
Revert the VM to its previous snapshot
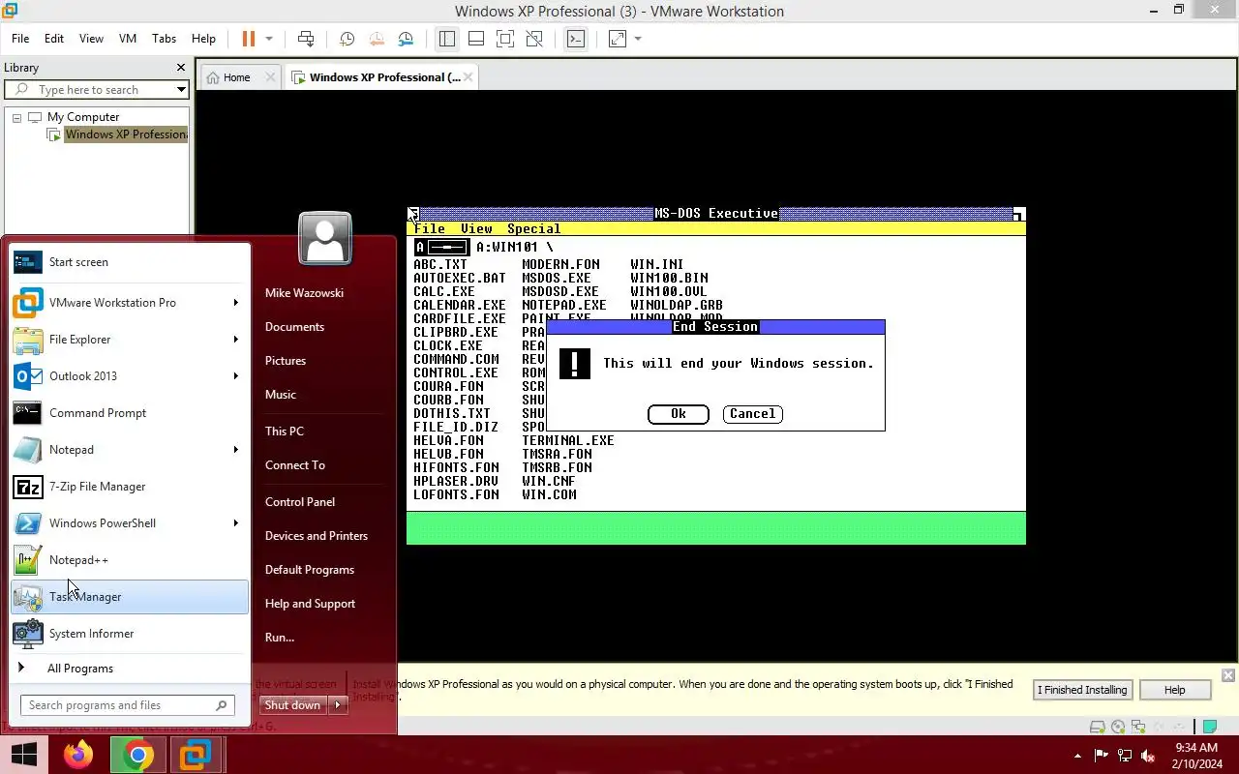(377, 39)
